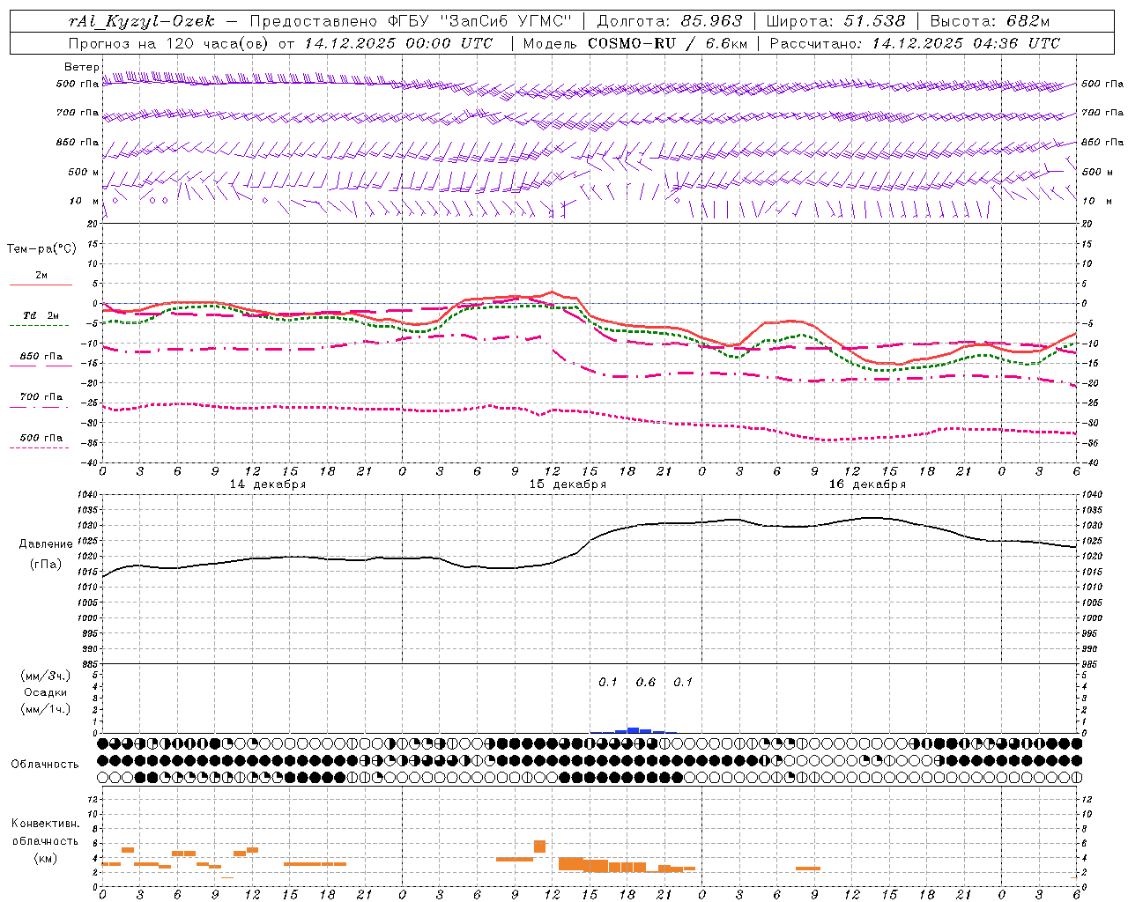The image size is (1128, 902).
Task: Click the tallest blue precipitation bar
Action: pyautogui.click(x=633, y=730)
